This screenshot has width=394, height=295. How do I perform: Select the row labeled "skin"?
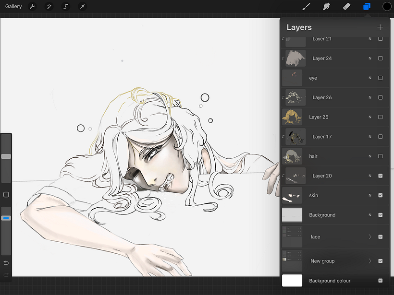pos(335,195)
